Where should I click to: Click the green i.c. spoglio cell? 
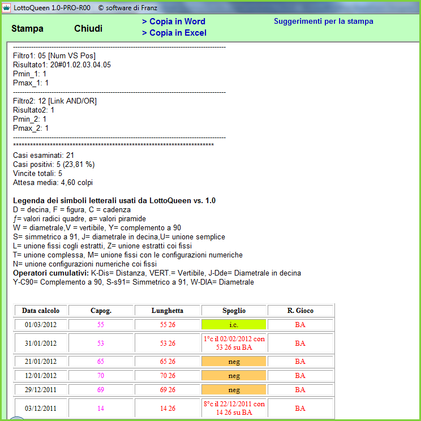pos(234,324)
